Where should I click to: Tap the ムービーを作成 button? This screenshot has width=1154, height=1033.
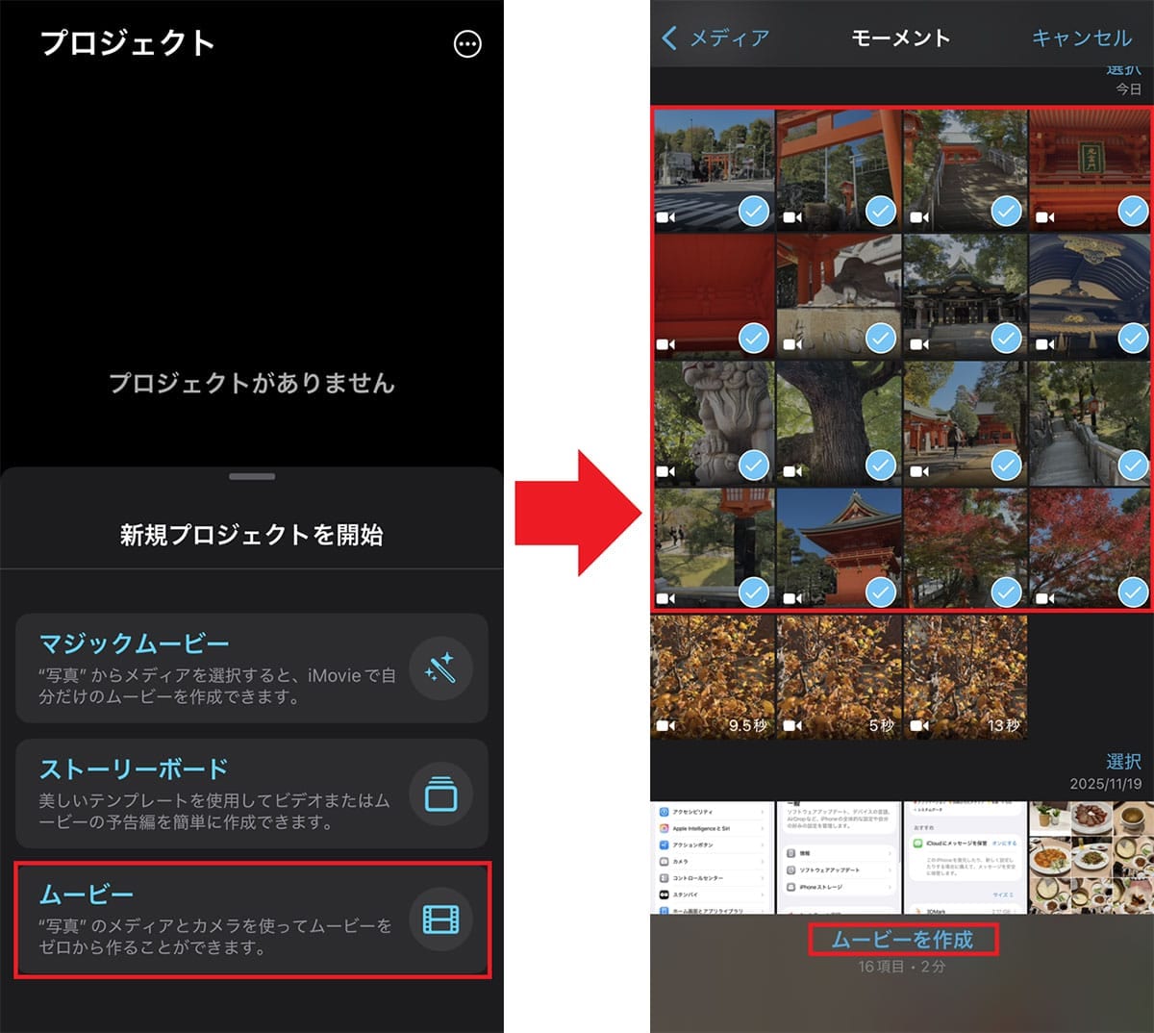point(902,941)
